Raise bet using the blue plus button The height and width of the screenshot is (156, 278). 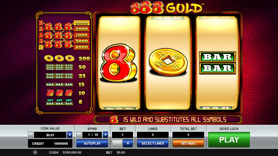128,143
